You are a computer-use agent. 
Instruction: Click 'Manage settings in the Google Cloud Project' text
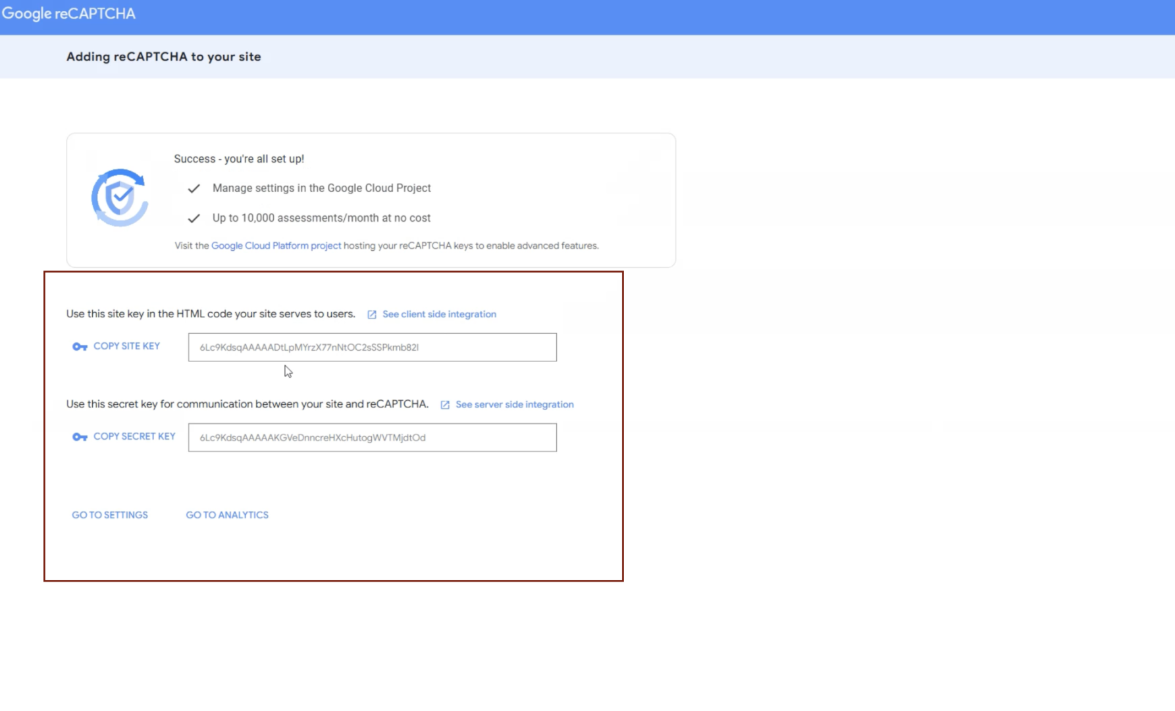[x=322, y=188]
